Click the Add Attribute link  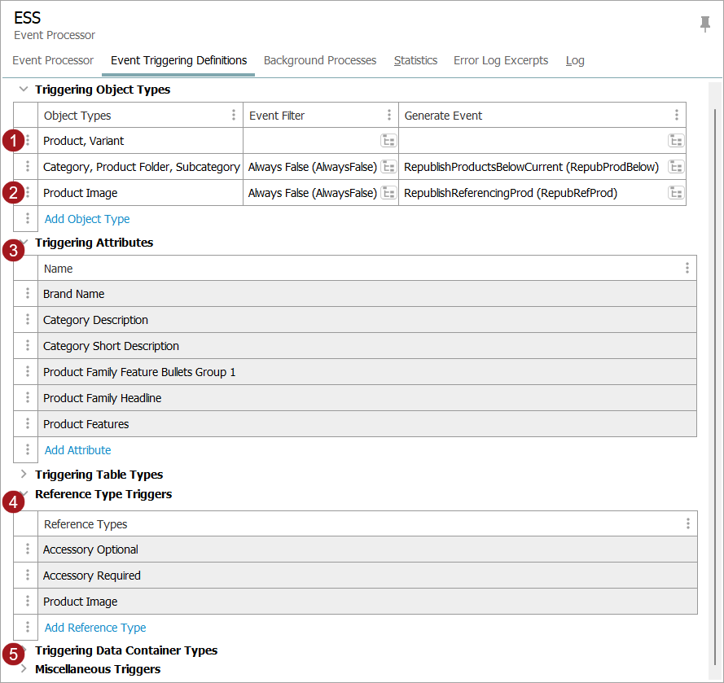pos(77,450)
